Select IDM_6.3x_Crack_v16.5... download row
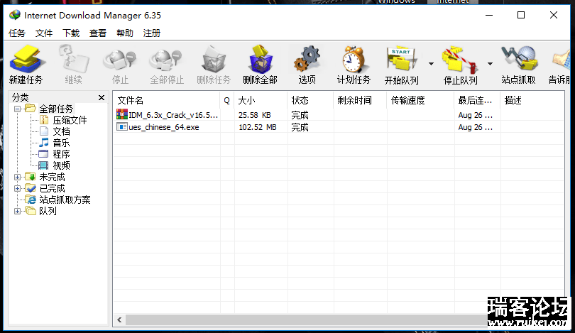Image resolution: width=575 pixels, height=333 pixels. [x=339, y=115]
